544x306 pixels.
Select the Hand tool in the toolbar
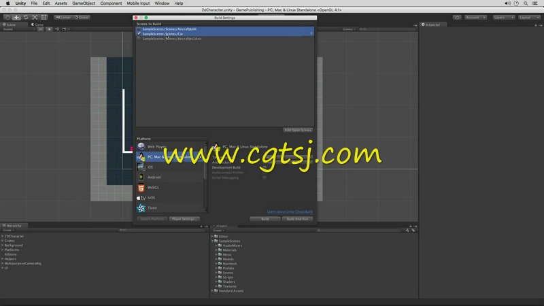(x=7, y=18)
